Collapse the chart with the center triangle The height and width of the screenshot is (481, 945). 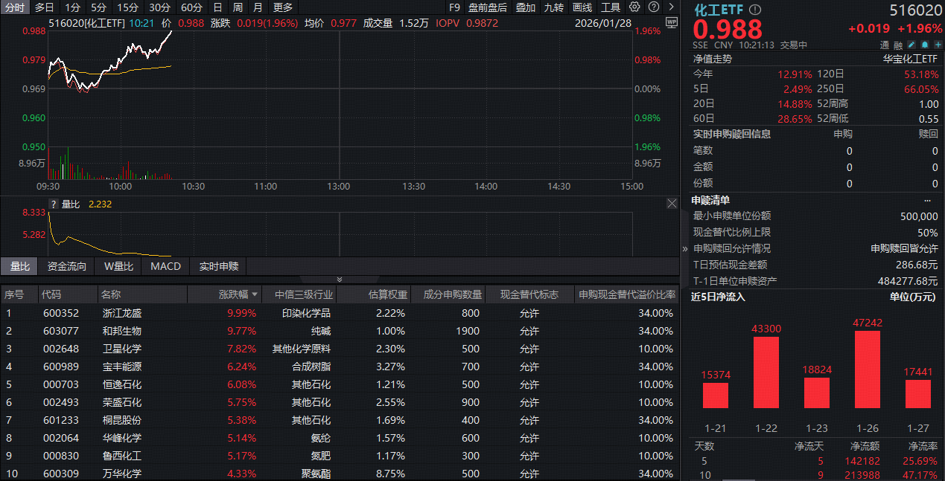pos(340,279)
